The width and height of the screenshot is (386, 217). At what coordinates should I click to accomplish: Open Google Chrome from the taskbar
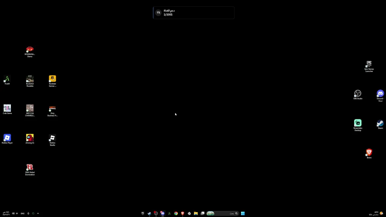(x=176, y=213)
